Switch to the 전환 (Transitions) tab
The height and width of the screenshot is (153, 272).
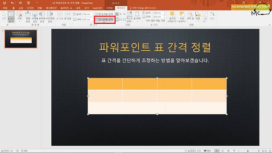pos(40,8)
